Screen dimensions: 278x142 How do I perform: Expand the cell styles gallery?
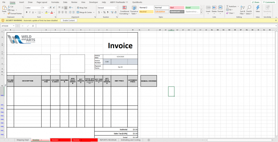201,13
